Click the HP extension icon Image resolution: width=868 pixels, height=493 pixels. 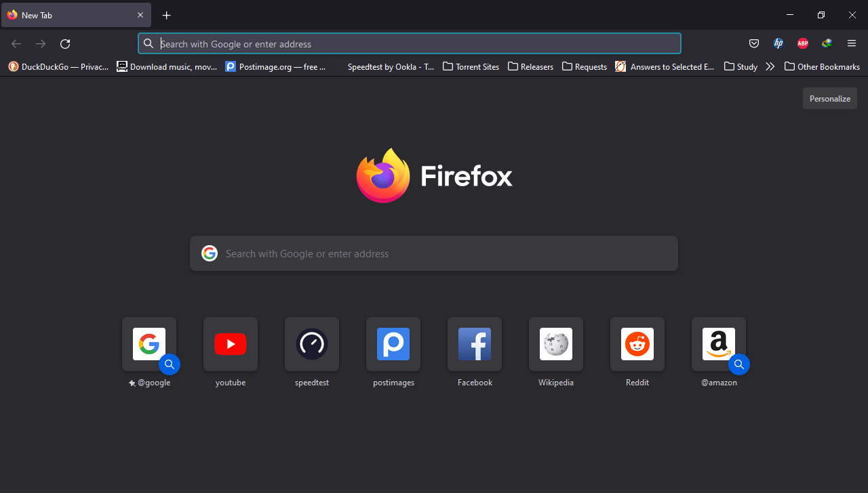click(x=778, y=44)
